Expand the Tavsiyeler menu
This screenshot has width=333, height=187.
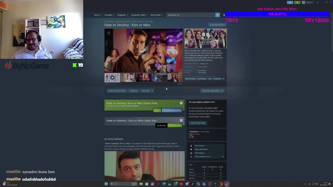point(109,15)
